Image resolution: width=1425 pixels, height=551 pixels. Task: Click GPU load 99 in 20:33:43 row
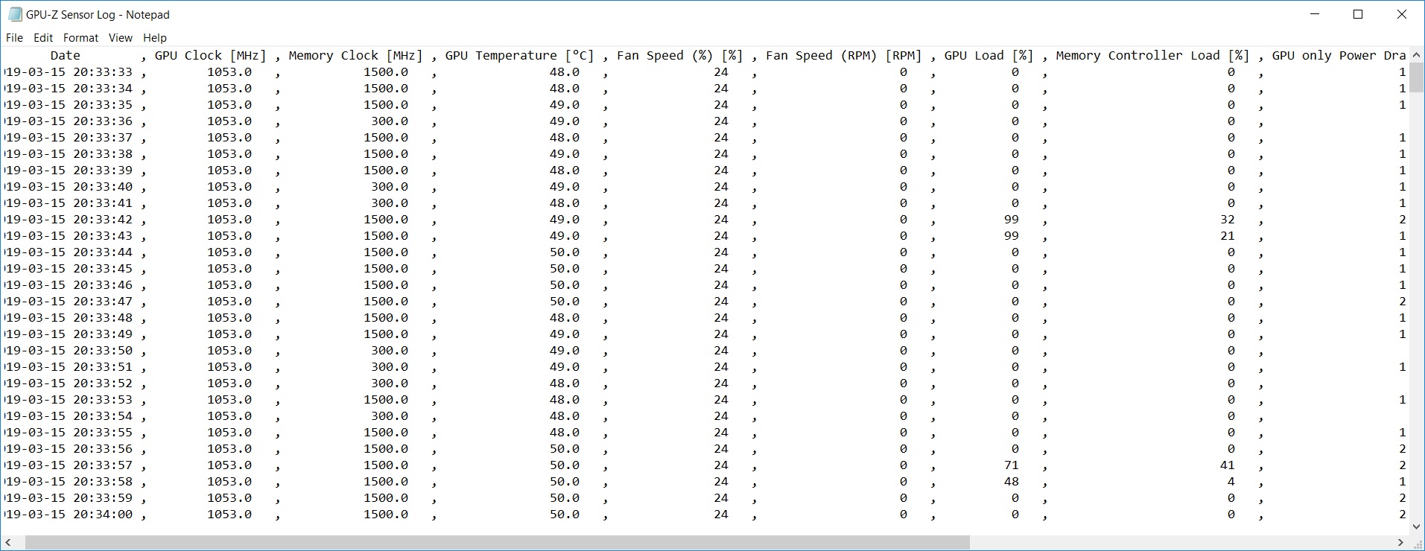[x=1011, y=236]
